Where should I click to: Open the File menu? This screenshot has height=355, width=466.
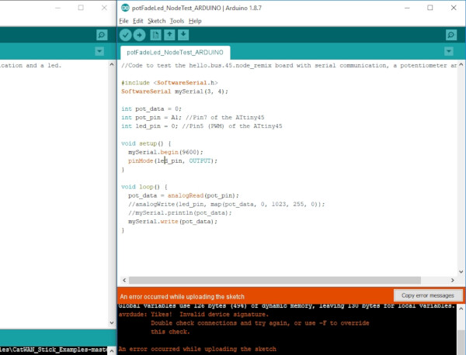[123, 21]
